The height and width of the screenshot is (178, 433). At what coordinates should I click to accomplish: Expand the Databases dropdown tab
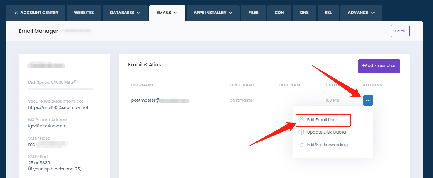(125, 13)
